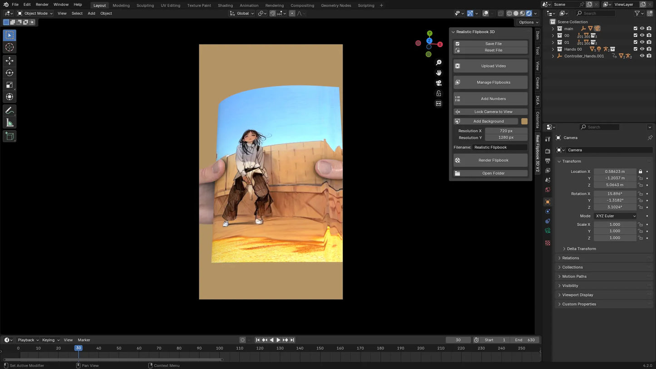Pick the Measure tool
This screenshot has height=369, width=656.
tap(10, 123)
